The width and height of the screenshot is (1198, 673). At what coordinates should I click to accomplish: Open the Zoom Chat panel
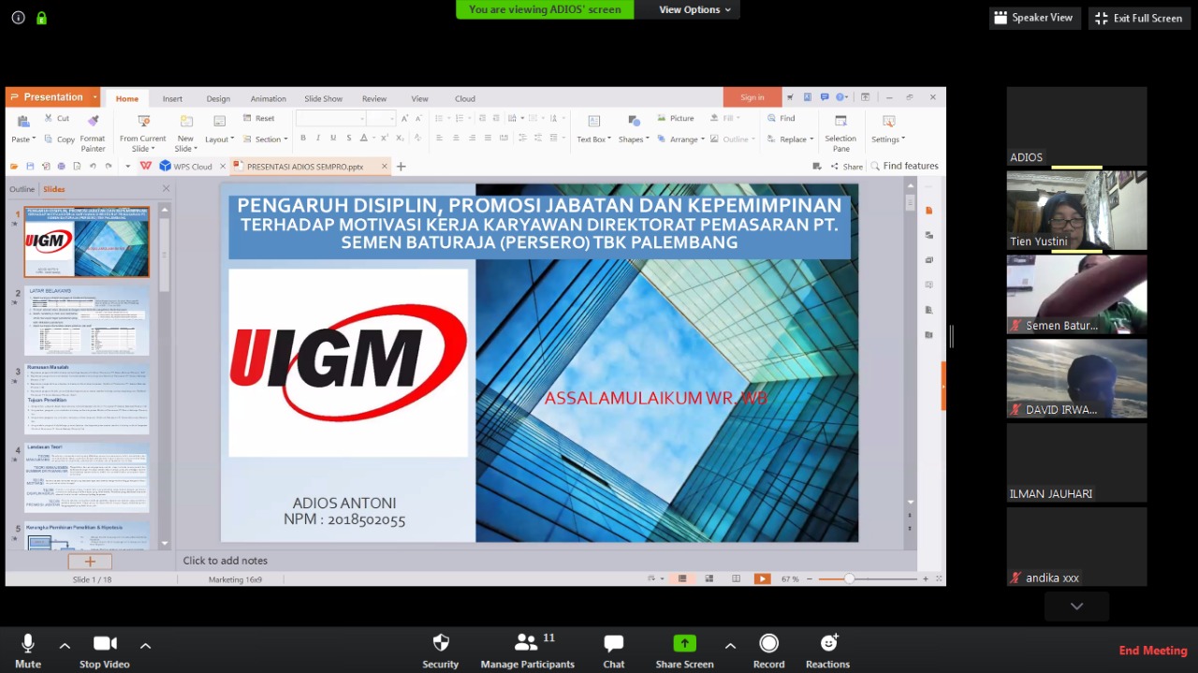click(x=614, y=651)
